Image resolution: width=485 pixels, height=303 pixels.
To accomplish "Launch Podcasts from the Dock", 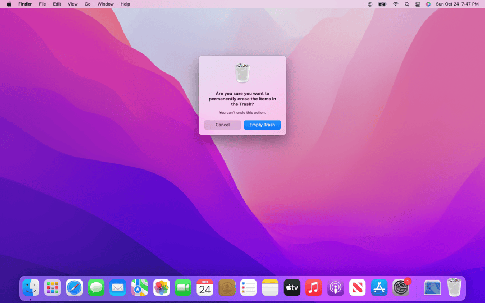I will pyautogui.click(x=336, y=287).
